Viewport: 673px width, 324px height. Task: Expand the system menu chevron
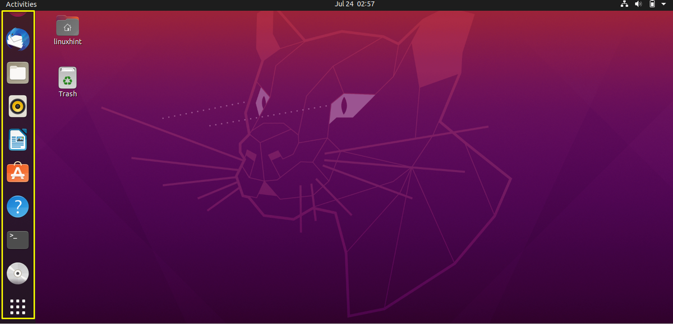point(664,4)
